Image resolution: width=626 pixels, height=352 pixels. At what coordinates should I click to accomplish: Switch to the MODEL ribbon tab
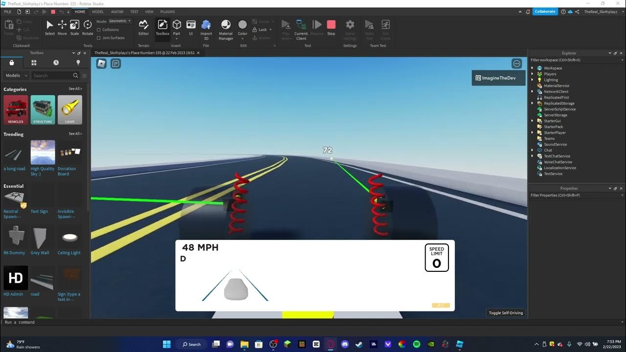coord(98,12)
